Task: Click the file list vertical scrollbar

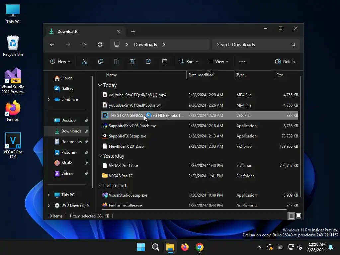Action: click(x=301, y=136)
